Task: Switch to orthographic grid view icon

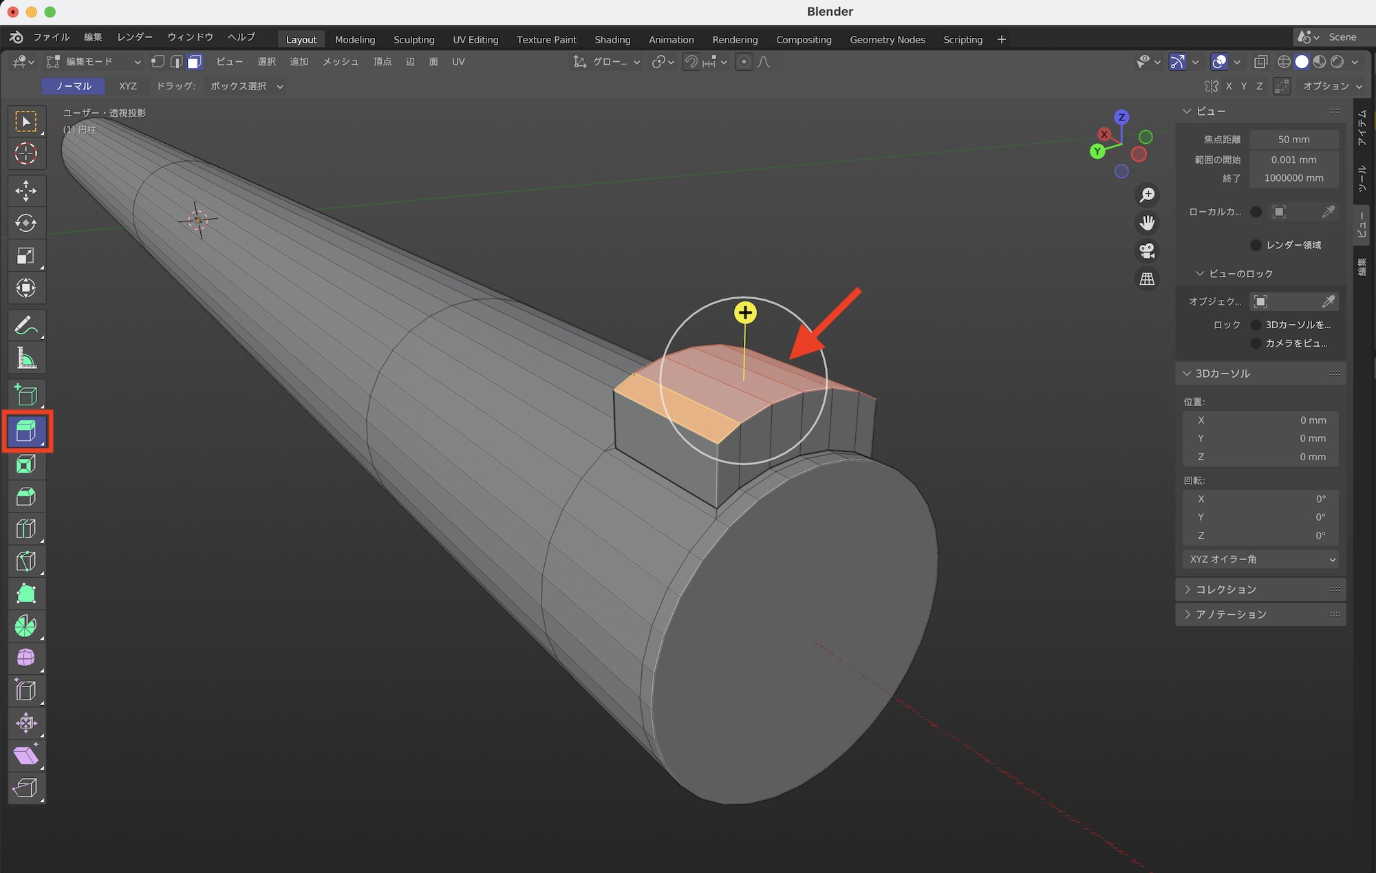Action: [1147, 279]
